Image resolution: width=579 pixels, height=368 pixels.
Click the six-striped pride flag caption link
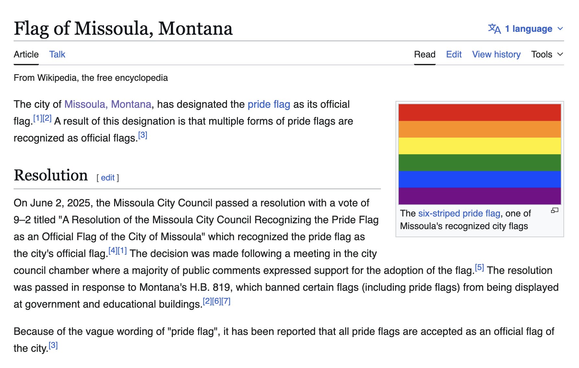[x=459, y=213]
